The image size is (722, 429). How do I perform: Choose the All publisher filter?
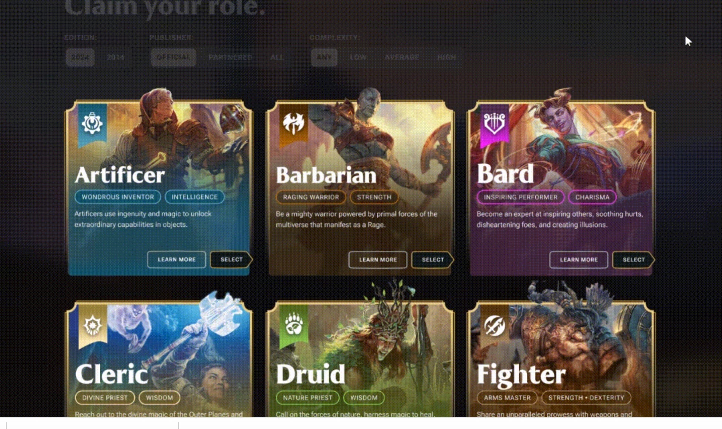click(x=277, y=58)
